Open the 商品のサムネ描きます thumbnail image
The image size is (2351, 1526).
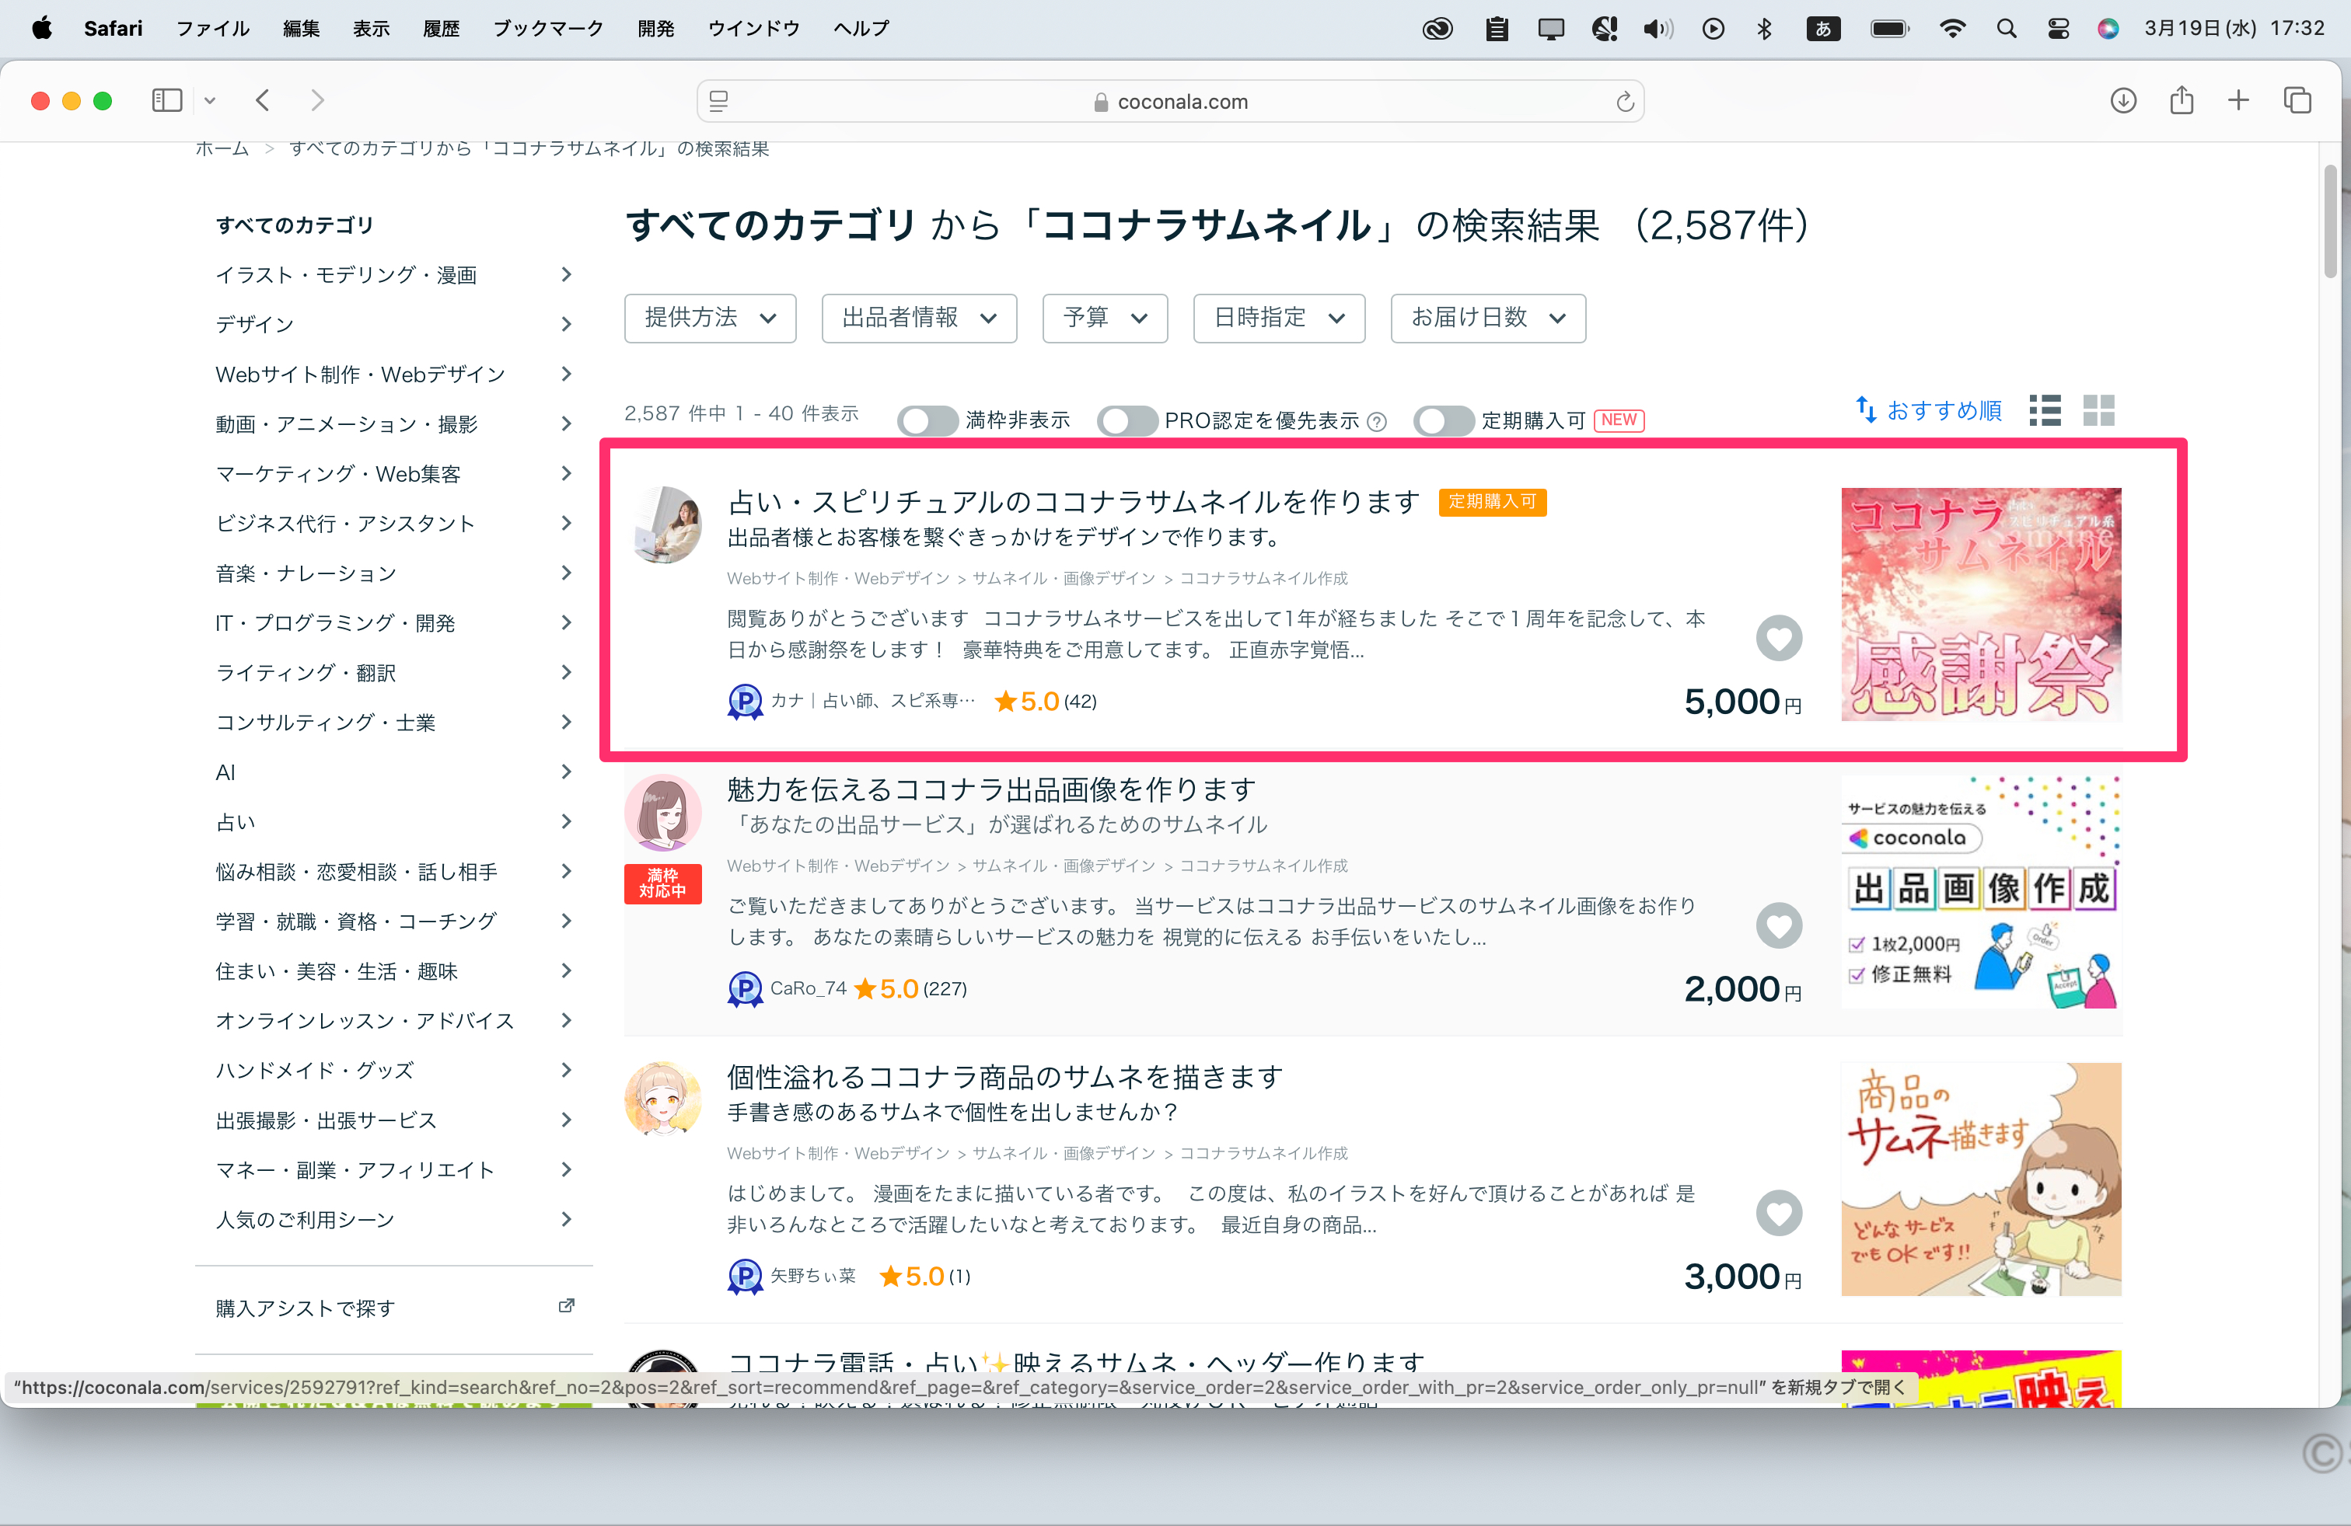click(x=1982, y=1179)
